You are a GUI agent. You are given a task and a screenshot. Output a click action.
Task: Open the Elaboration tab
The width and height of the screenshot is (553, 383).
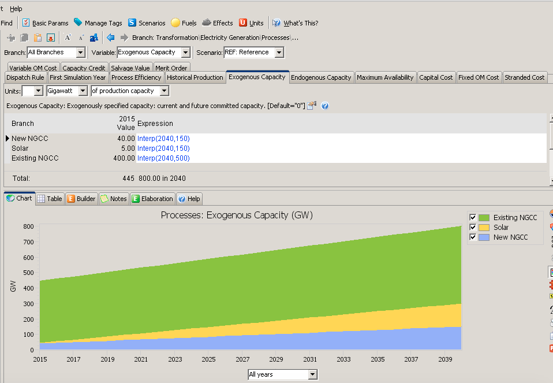pyautogui.click(x=152, y=199)
